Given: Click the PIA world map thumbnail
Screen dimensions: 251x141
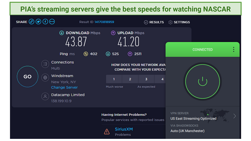Looking at the screenshot, I should [x=215, y=115].
